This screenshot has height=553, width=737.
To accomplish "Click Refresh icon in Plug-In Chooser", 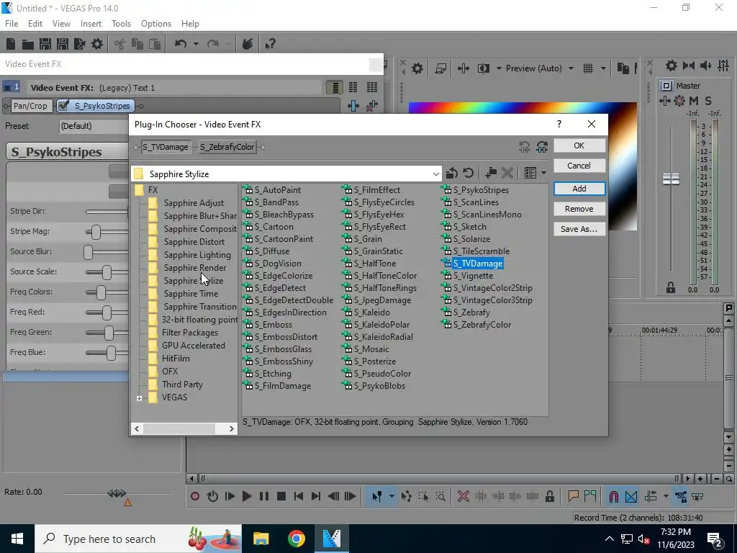I will pos(468,173).
